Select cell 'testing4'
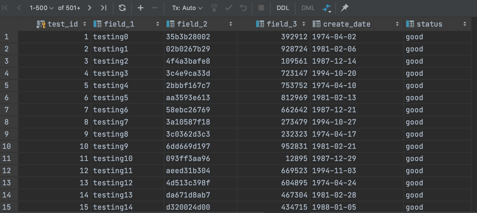This screenshot has width=477, height=213. tap(128, 85)
